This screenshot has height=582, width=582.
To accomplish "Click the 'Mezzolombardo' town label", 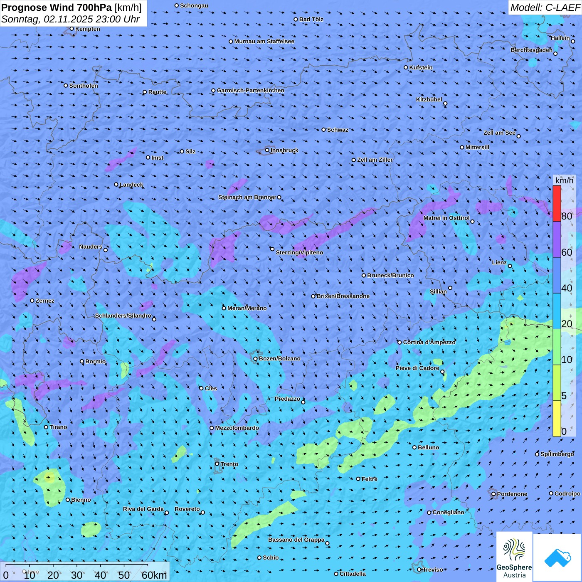I will point(237,428).
